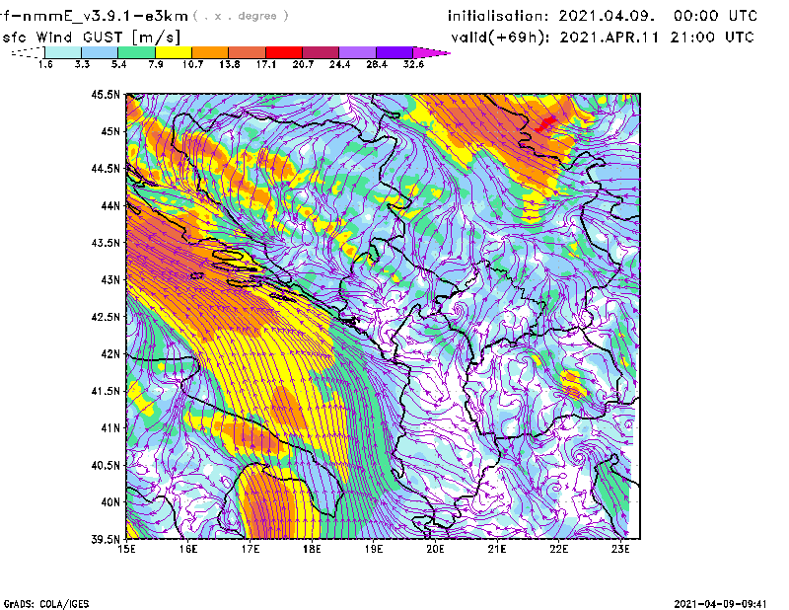This screenshot has width=789, height=610.
Task: Click the 39.5N latitude label
Action: click(x=106, y=539)
